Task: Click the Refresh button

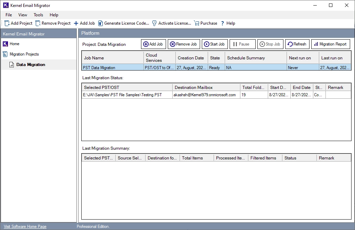Action: coord(297,44)
